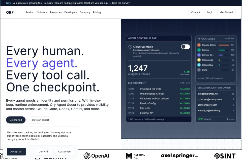Toggle the Observe mode switch

pyautogui.click(x=185, y=47)
